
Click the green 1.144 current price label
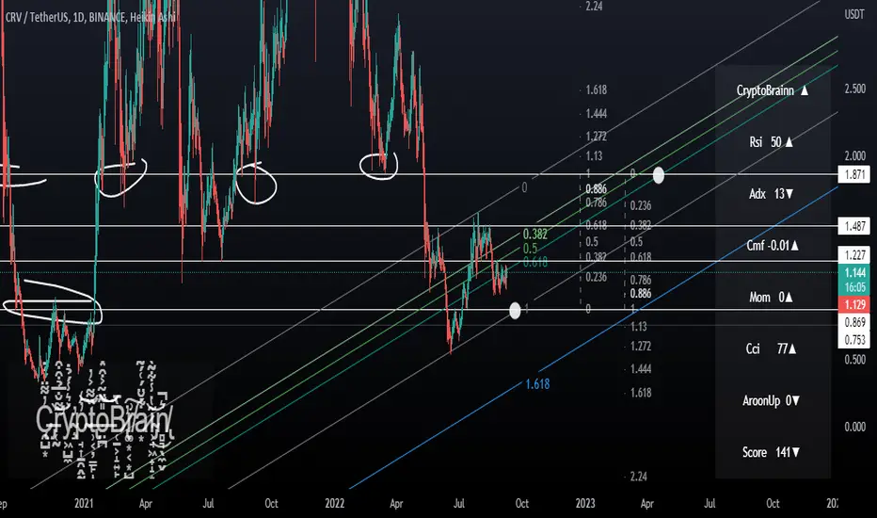point(854,273)
